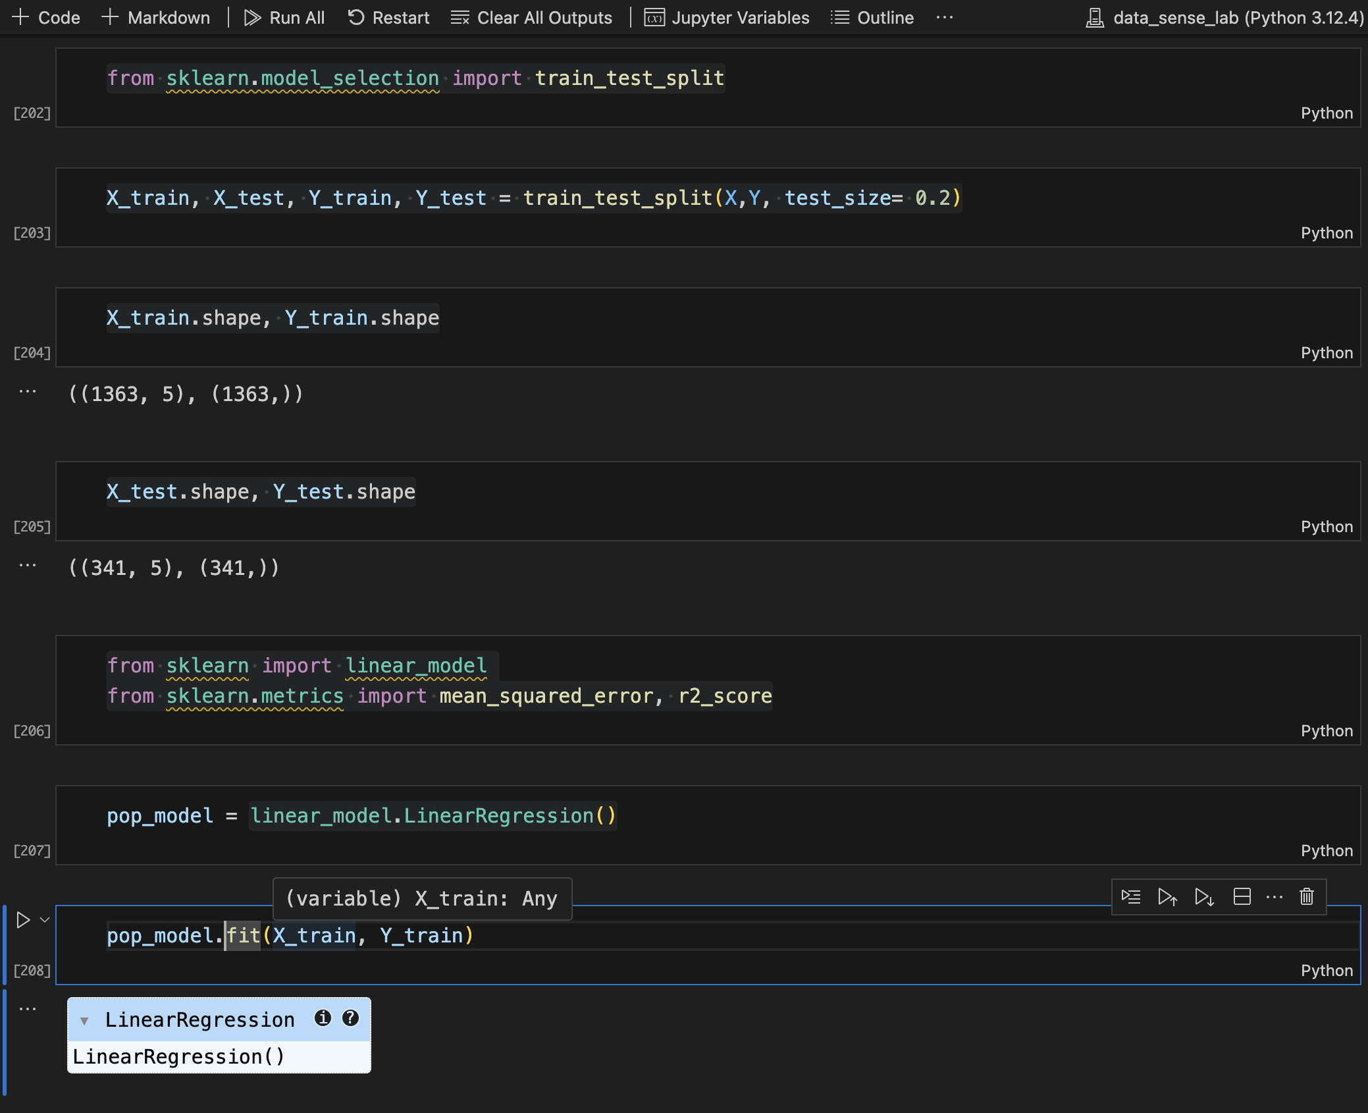Run cell 208 with the play button
1368x1113 pixels.
[x=22, y=919]
